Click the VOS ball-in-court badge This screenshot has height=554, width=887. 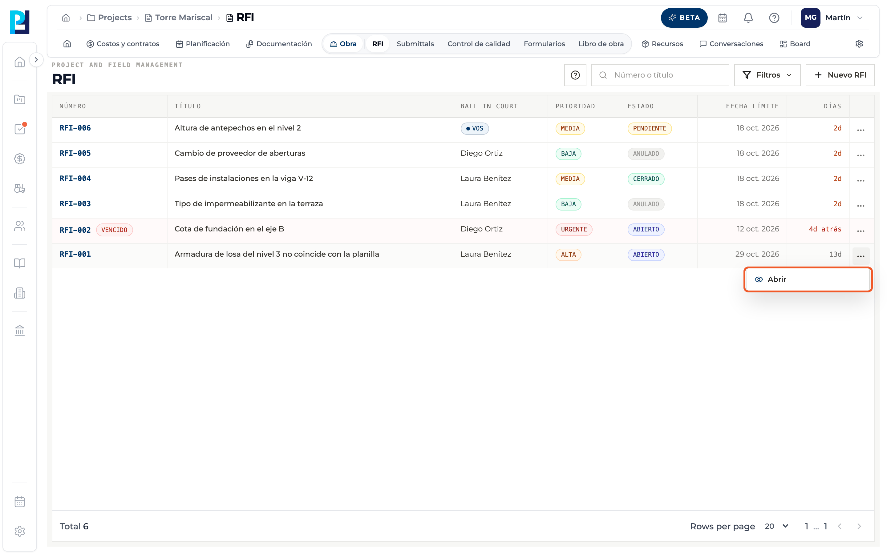tap(474, 128)
